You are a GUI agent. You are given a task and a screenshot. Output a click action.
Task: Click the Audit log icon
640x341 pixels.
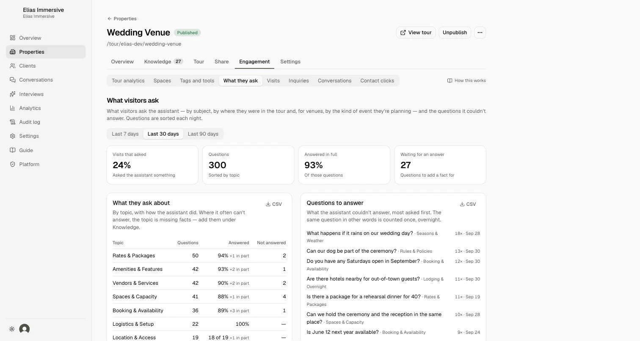tap(13, 122)
